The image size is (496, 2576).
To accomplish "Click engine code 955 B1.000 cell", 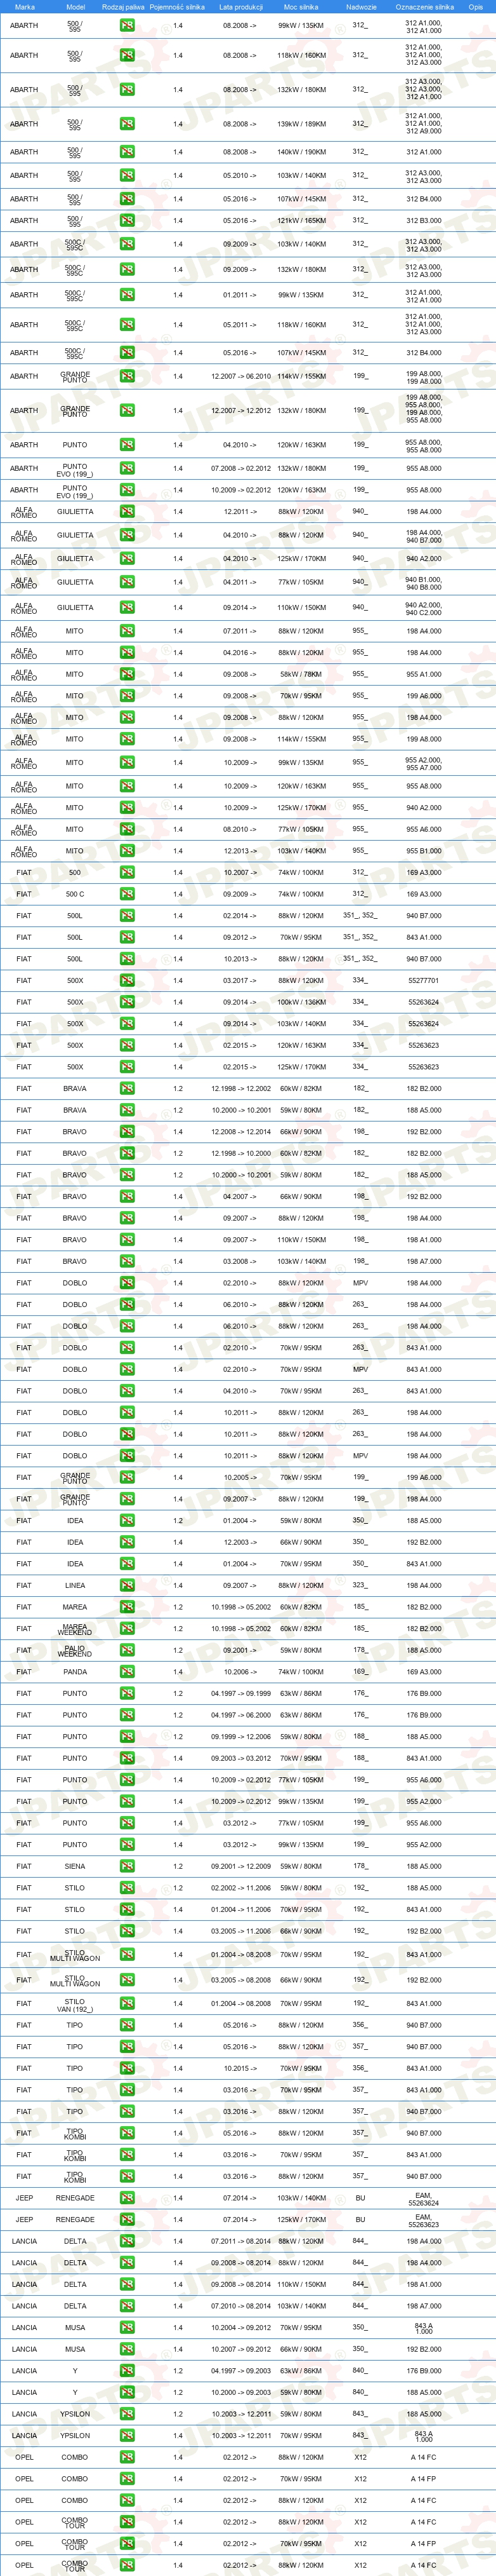I will [423, 851].
